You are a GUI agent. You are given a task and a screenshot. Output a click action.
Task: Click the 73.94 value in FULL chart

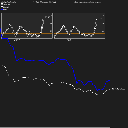(x=100, y=19)
